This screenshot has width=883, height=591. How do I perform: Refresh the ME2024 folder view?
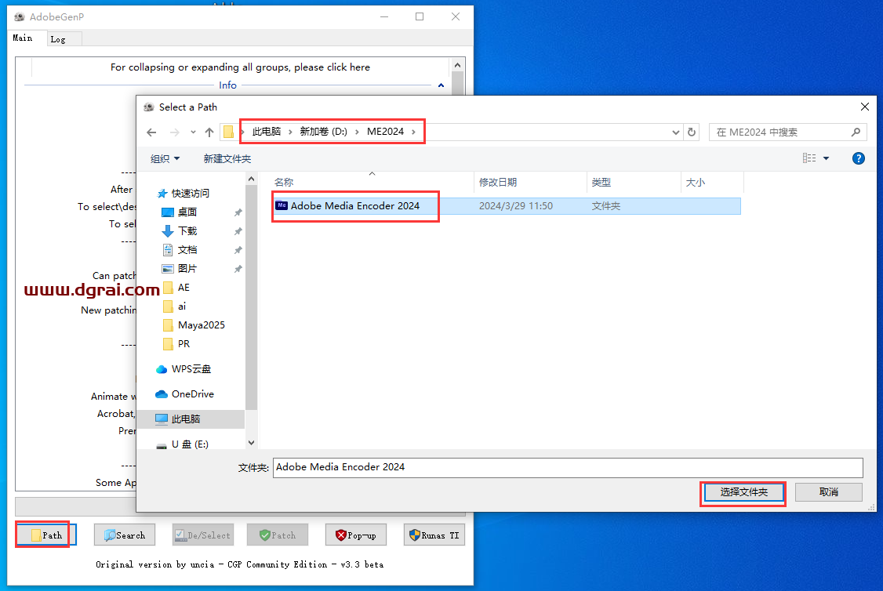(692, 132)
